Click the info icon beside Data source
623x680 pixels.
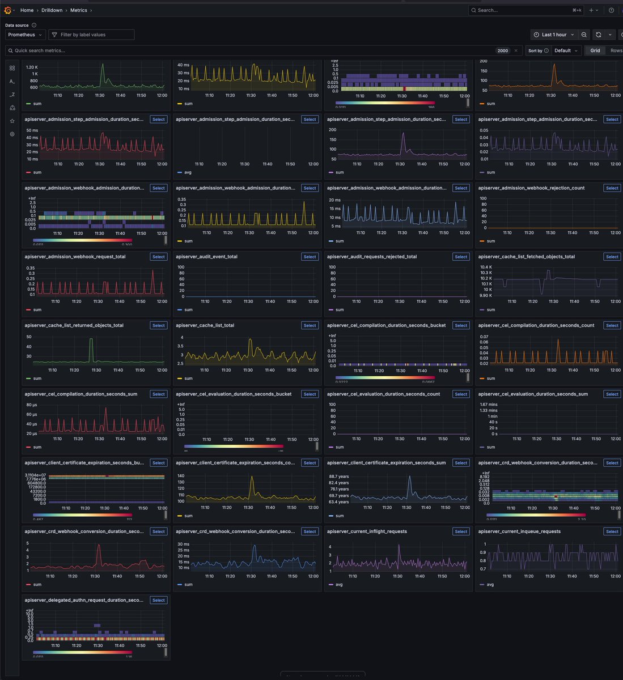34,25
